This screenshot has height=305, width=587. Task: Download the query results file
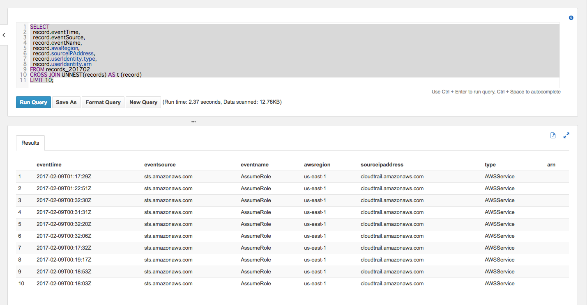point(552,135)
